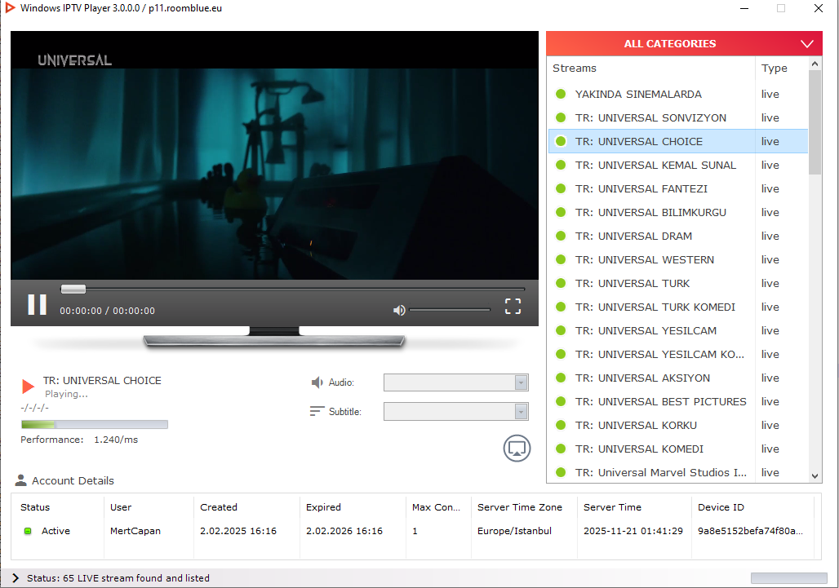Image resolution: width=839 pixels, height=588 pixels.
Task: Click the created date 2.02.2025 16:16
Action: [238, 531]
